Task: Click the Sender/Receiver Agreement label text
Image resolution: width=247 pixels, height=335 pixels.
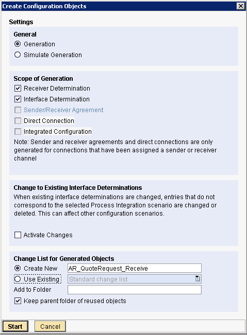Action: [63, 110]
